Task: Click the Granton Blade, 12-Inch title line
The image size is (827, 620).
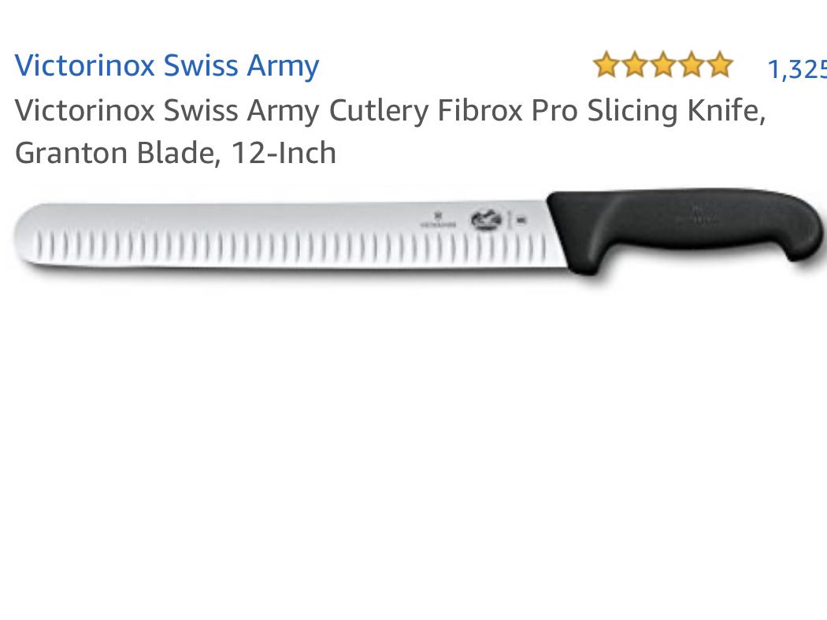Action: [x=176, y=153]
